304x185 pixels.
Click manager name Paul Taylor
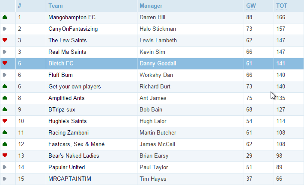tap(154, 167)
